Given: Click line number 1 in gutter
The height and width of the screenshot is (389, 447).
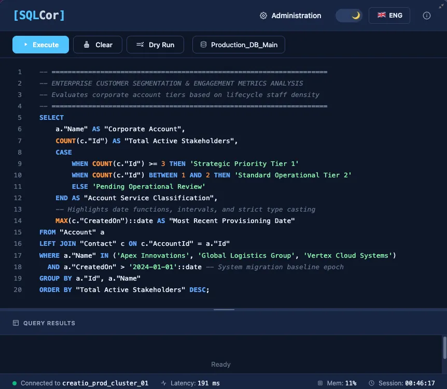Looking at the screenshot, I should [20, 72].
